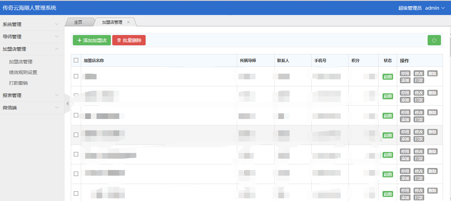Click the 批量删除 trash button
451x201 pixels.
[129, 40]
